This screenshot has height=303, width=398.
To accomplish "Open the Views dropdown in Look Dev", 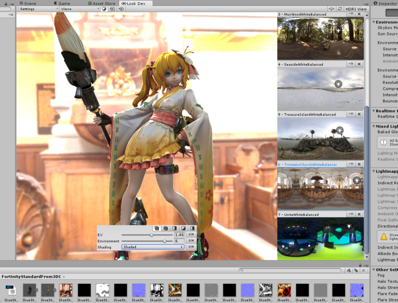I will tap(80, 9).
